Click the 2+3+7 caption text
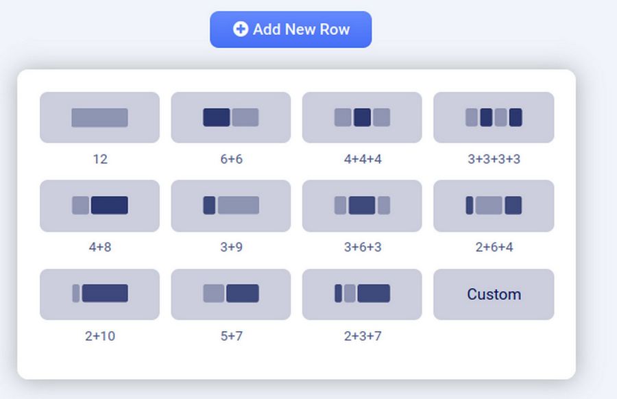The width and height of the screenshot is (617, 399). (x=362, y=336)
